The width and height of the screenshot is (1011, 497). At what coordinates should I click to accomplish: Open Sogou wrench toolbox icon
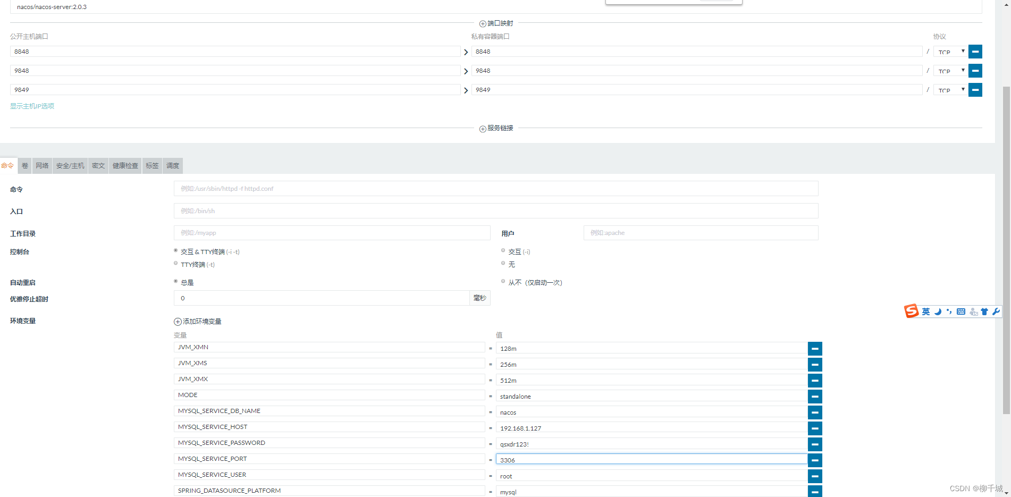(x=996, y=311)
